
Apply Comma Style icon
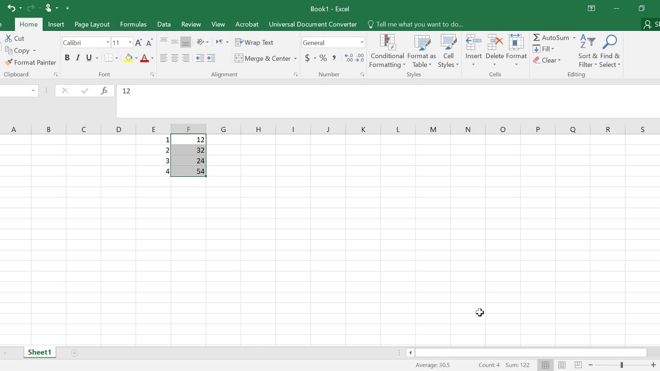334,58
